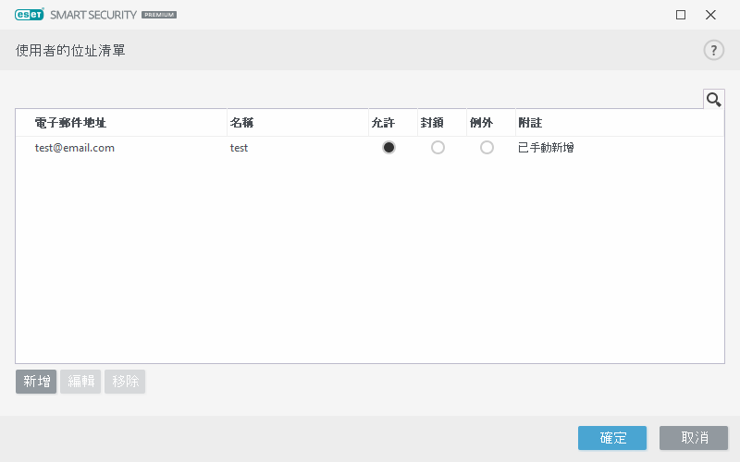Click the 封鎖 column header
Screen dimensions: 740x462
click(432, 123)
